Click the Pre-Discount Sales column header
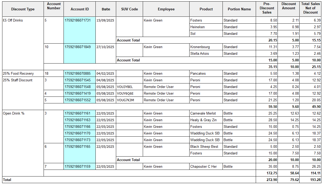Viewport: 323px width, 185px height. (x=267, y=8)
